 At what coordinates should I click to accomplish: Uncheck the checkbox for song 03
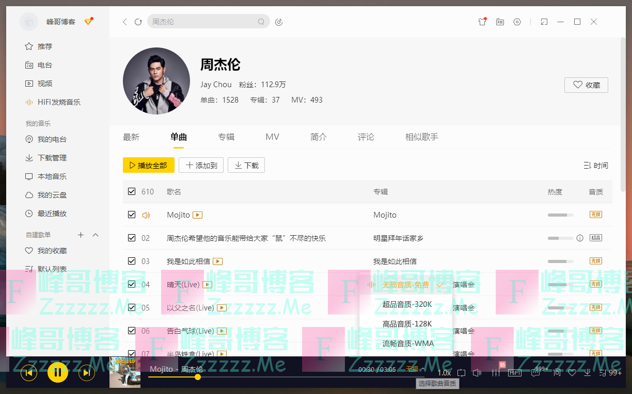click(x=132, y=261)
